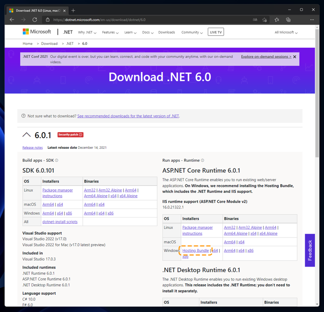
Task: Download the Windows Hosting Bundle installer
Action: 195,250
